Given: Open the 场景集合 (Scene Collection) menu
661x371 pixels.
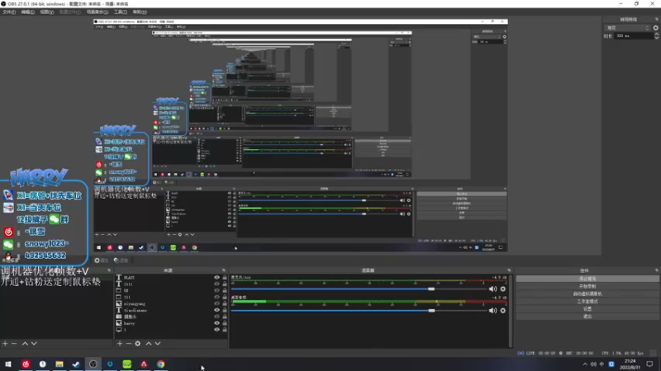Looking at the screenshot, I should tap(97, 12).
